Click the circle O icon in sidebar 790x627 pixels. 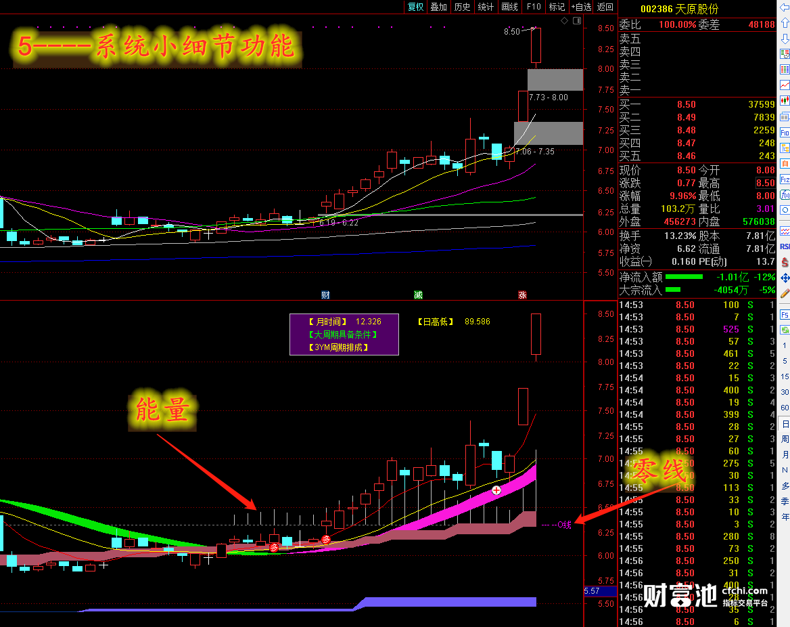click(785, 210)
